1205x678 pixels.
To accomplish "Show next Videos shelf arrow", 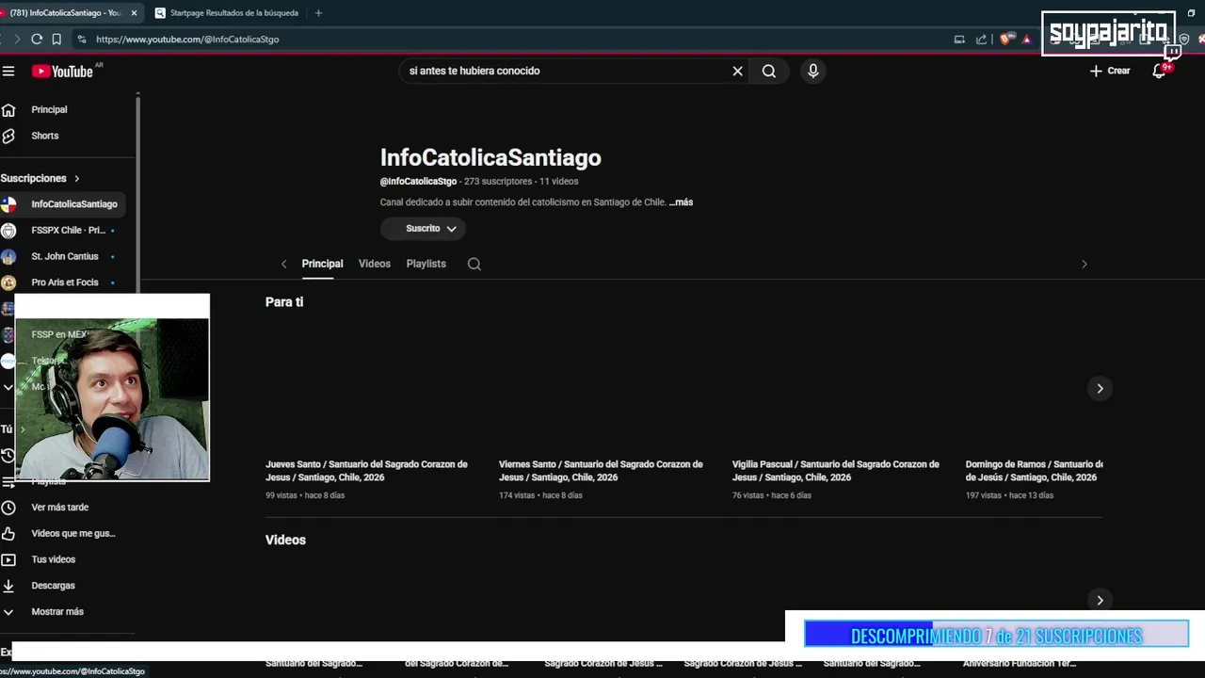I will point(1100,600).
